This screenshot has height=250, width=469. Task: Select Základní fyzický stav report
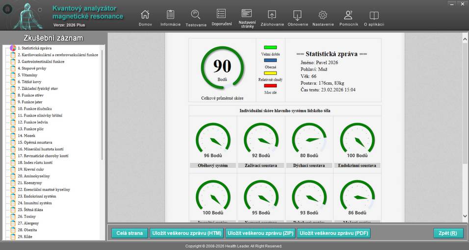[38, 89]
